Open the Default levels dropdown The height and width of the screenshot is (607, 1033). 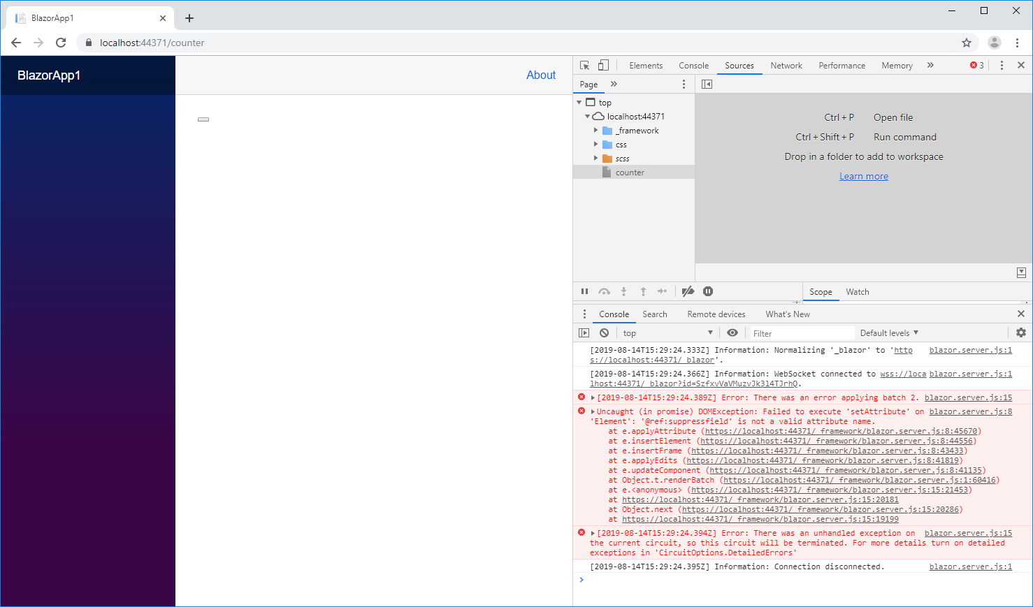click(x=888, y=332)
